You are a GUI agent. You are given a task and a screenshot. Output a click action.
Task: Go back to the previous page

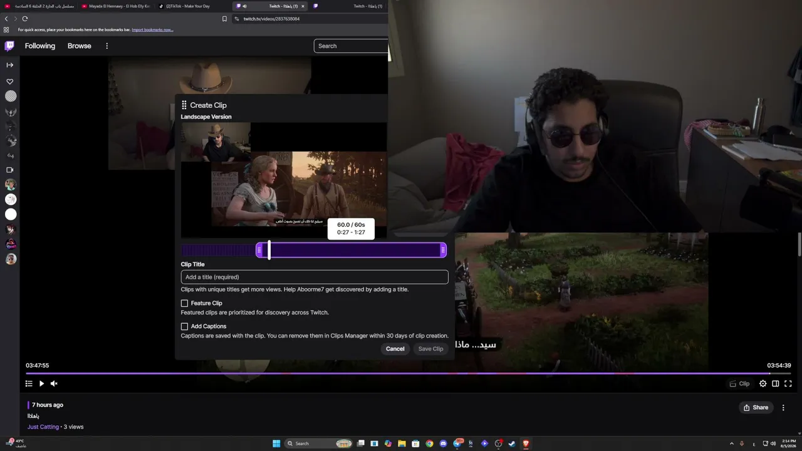7,19
